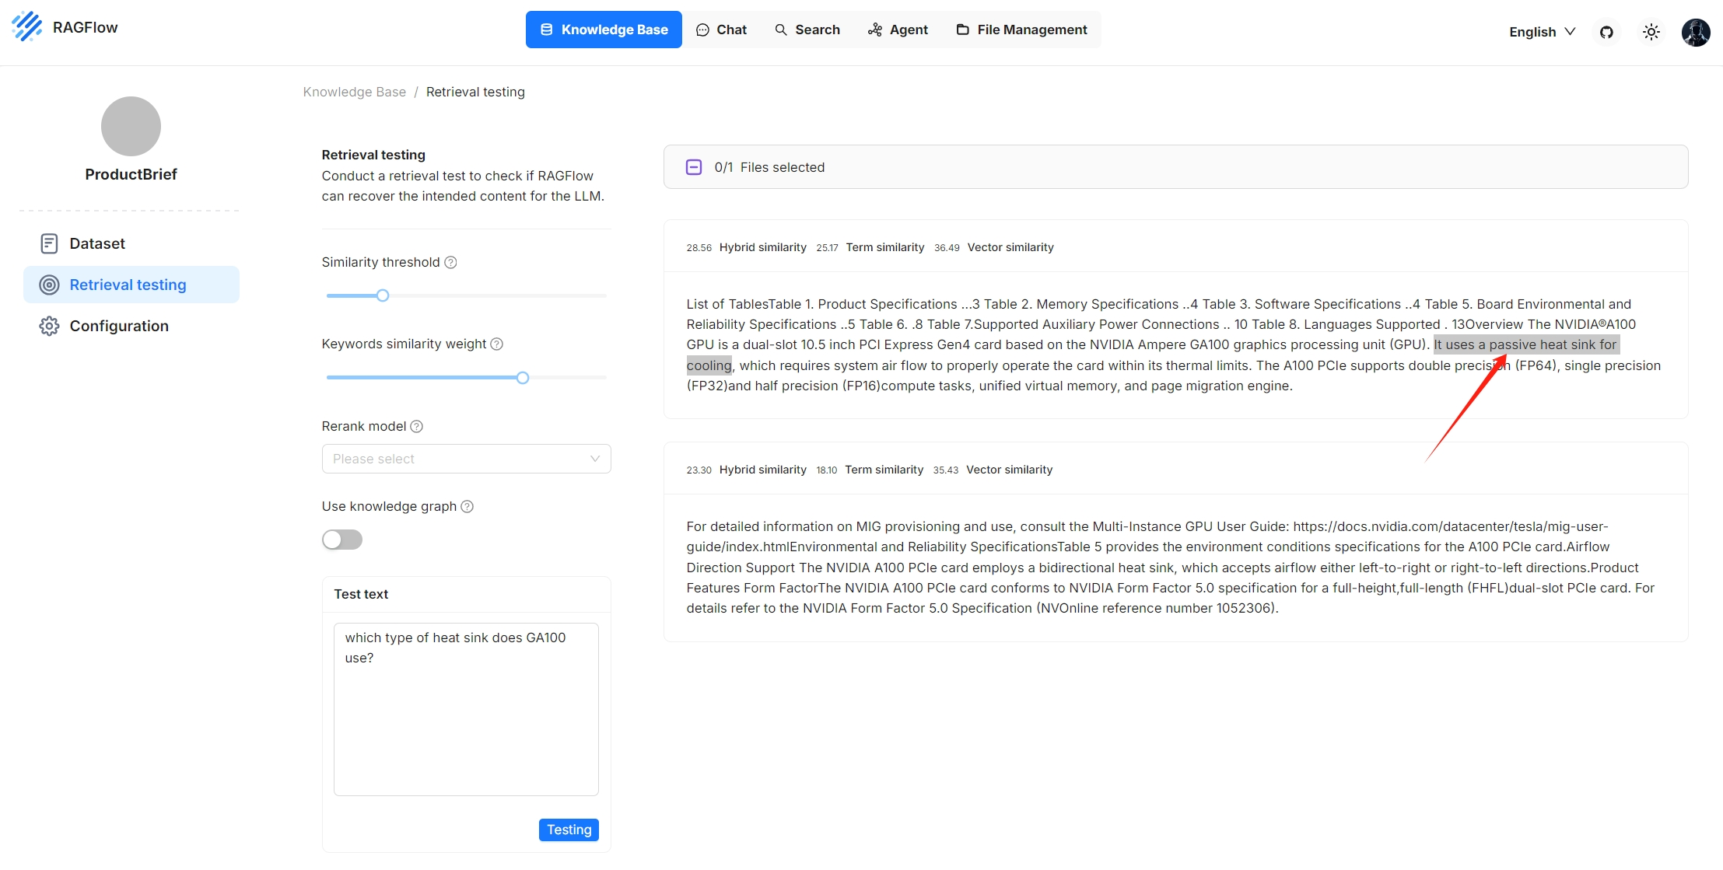Click Use knowledge graph help icon

(x=468, y=507)
